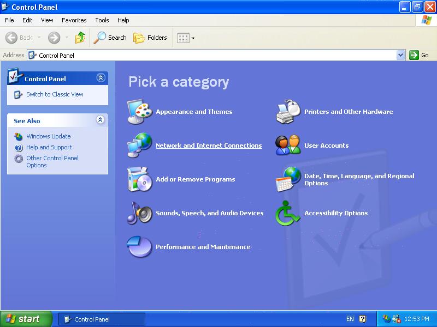This screenshot has height=327, width=437.
Task: Open the Back history dropdown arrow
Action: click(x=39, y=38)
